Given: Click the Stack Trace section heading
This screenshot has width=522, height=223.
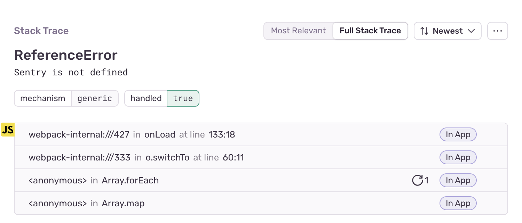Looking at the screenshot, I should [x=41, y=31].
